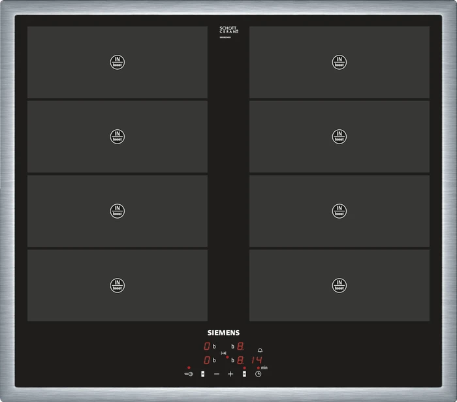The height and width of the screenshot is (402, 457).
Task: Select the left cooking zone selector symbol
Action: [x=203, y=374]
